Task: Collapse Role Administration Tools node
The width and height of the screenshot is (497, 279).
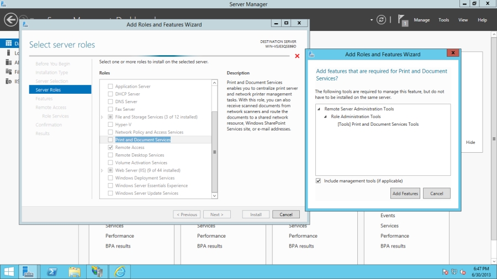Action: point(325,116)
